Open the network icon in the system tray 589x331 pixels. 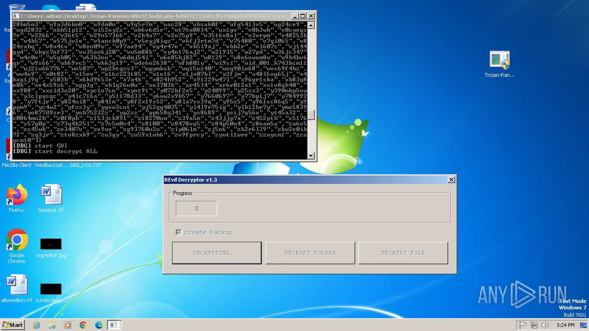pos(534,325)
